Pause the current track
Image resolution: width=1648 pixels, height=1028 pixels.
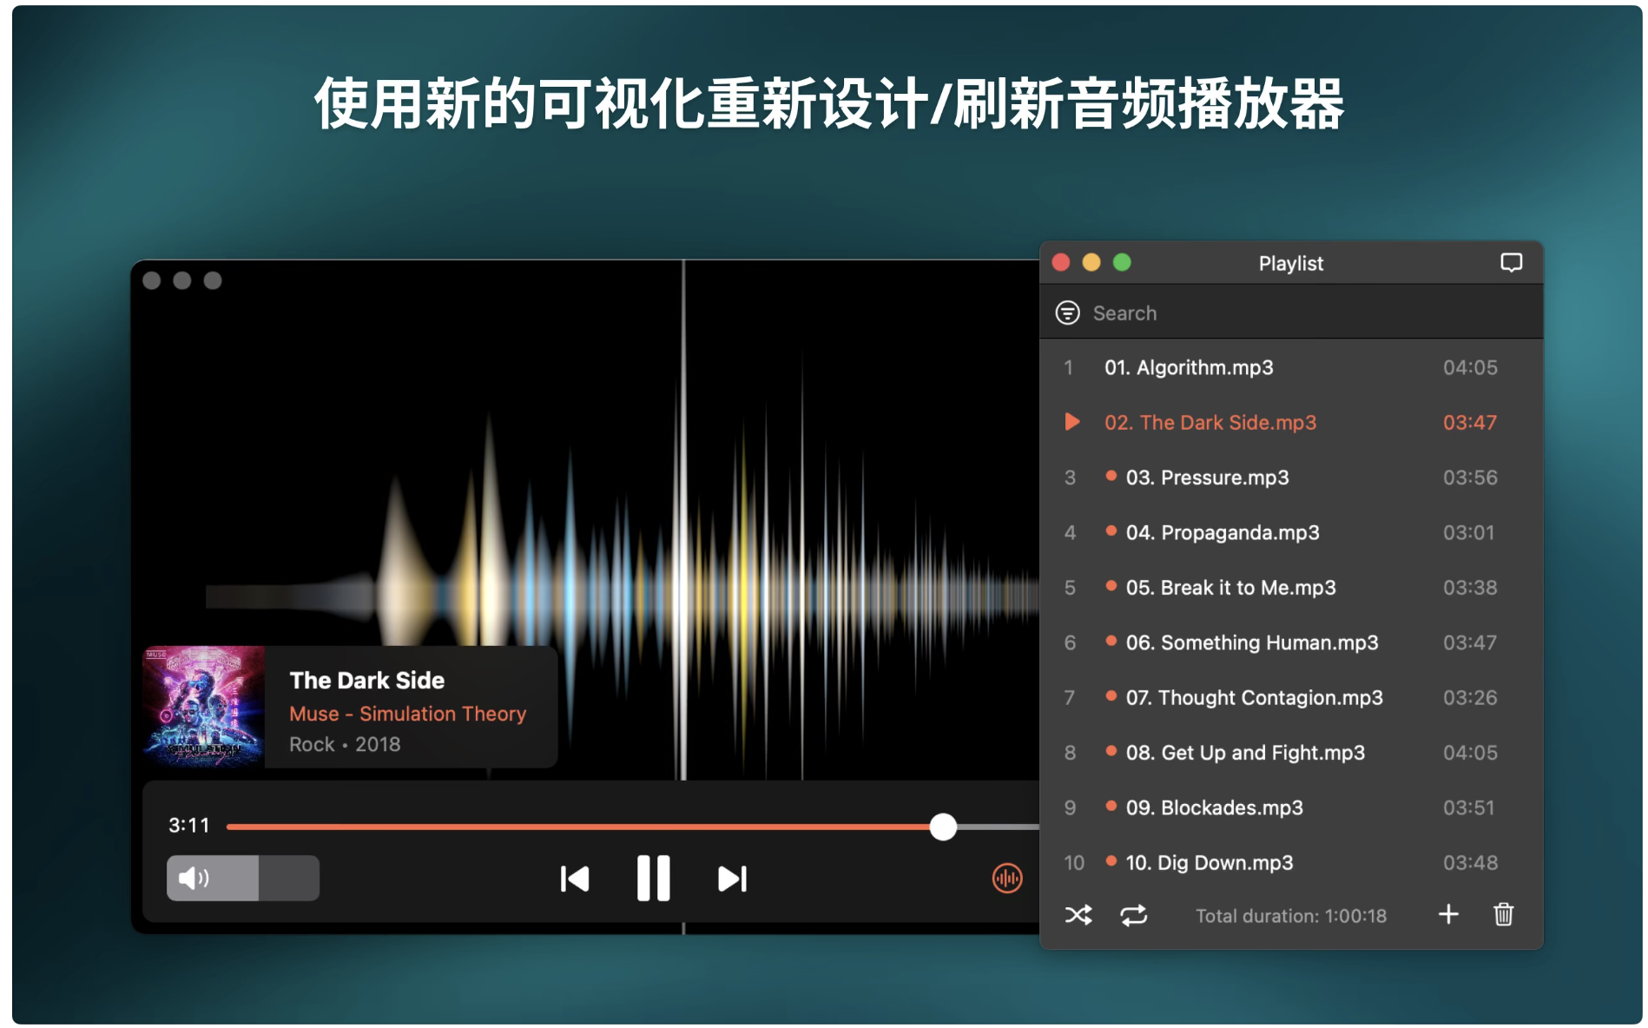654,879
